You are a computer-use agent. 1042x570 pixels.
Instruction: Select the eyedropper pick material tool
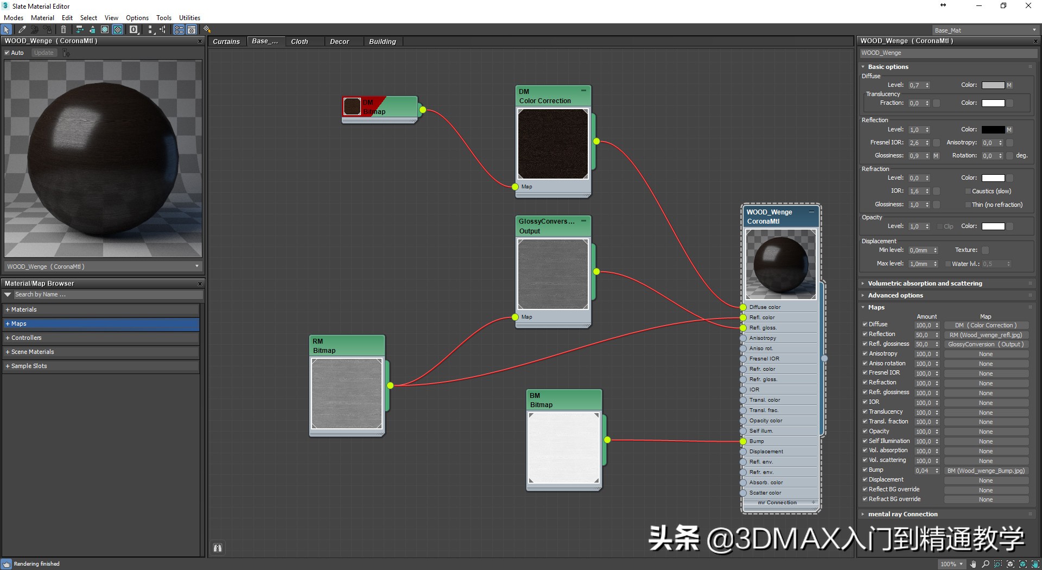(x=22, y=30)
